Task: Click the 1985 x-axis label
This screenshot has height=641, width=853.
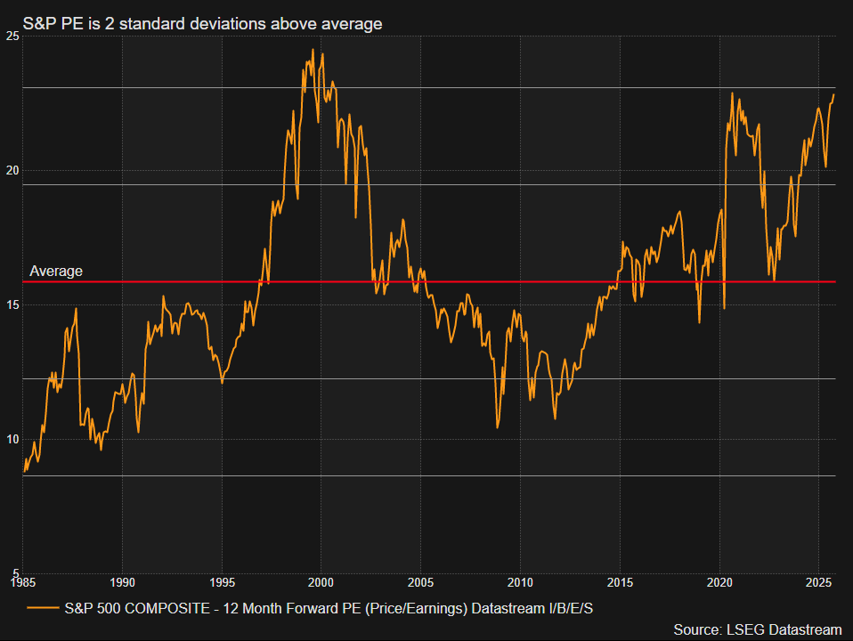Action: pyautogui.click(x=24, y=582)
